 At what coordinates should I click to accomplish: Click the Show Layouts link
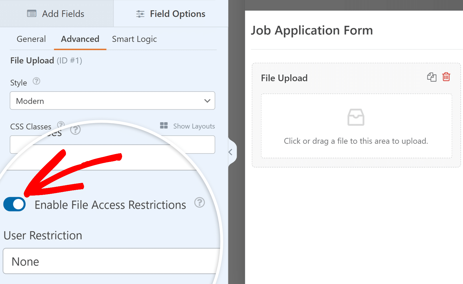pyautogui.click(x=194, y=126)
